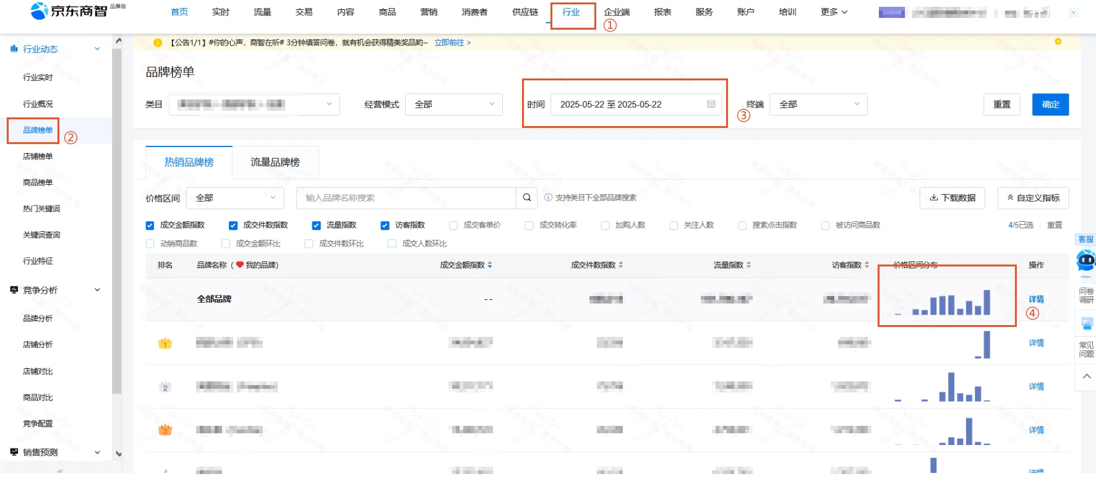
Task: Click the search magnifier icon
Action: pyautogui.click(x=527, y=198)
